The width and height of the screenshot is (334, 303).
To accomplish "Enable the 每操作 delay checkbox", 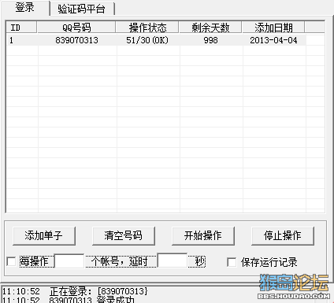I will click(x=11, y=261).
